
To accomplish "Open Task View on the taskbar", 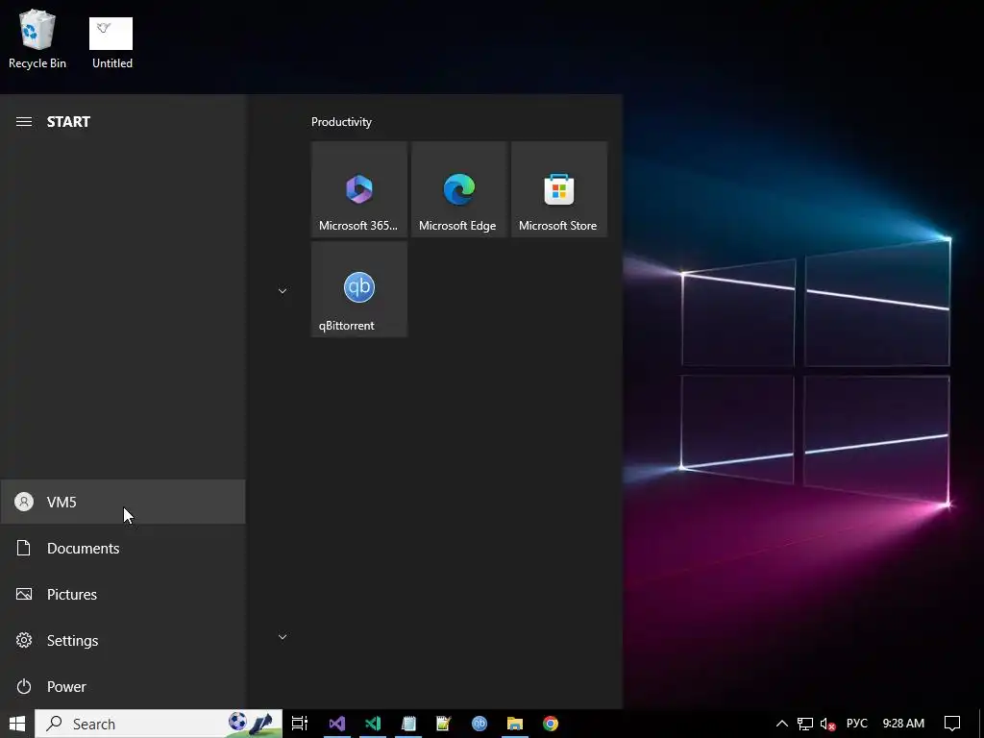I will [x=300, y=724].
